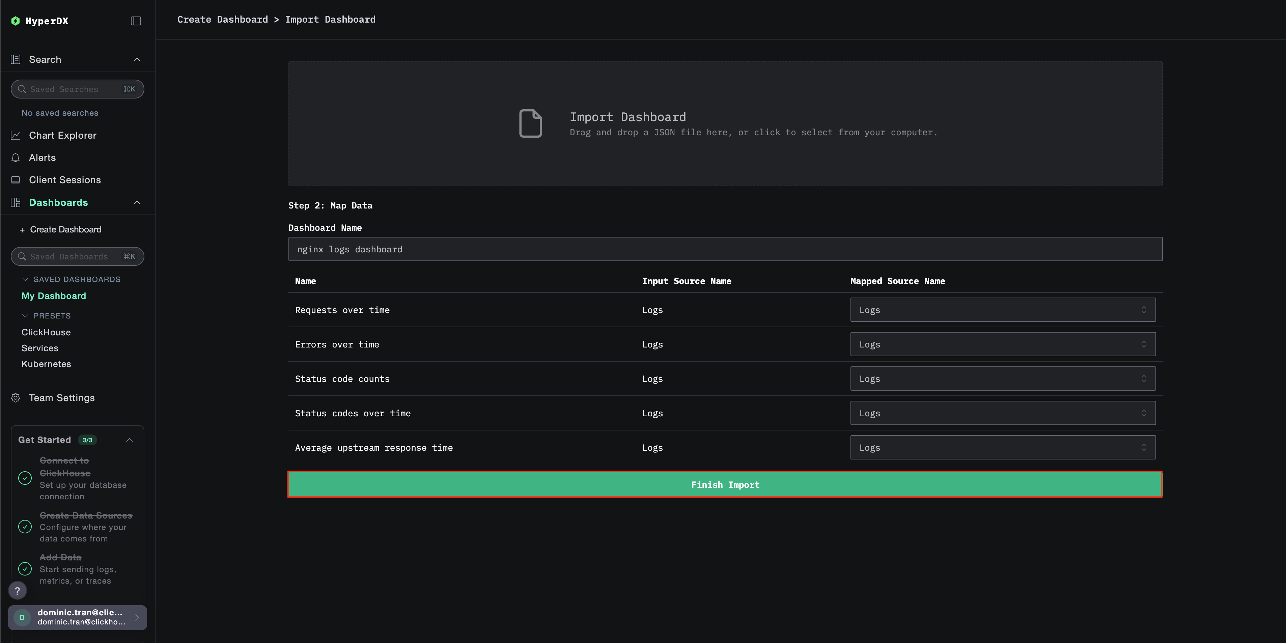Open the help question mark button
The width and height of the screenshot is (1286, 643).
click(x=18, y=591)
